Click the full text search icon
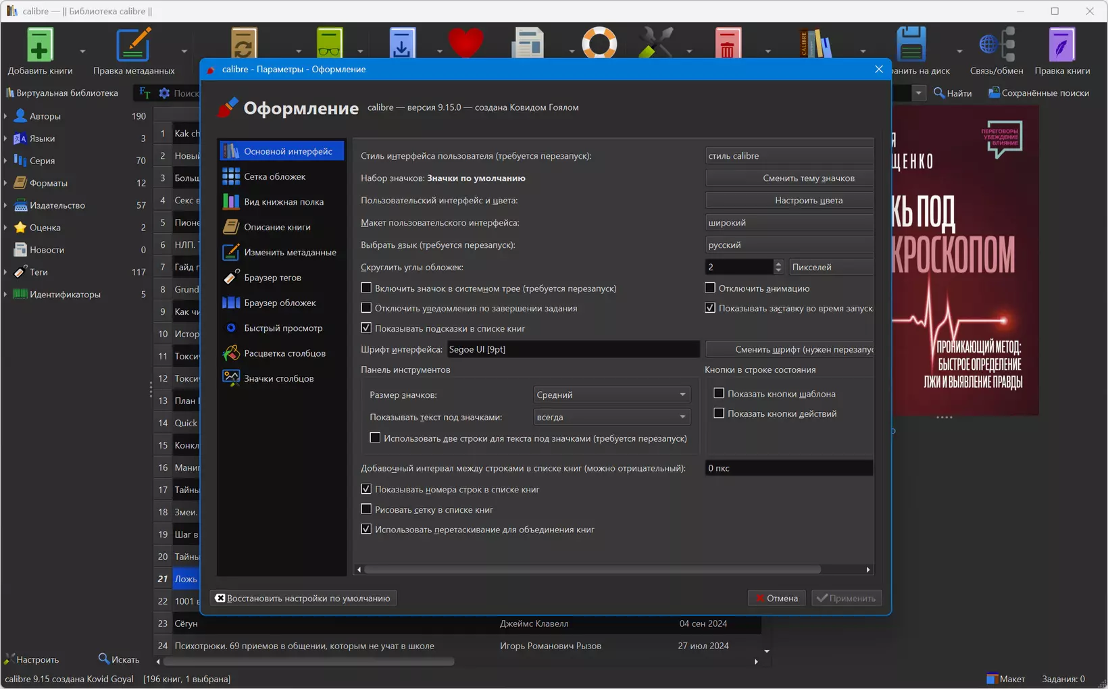The height and width of the screenshot is (689, 1108). (x=145, y=93)
